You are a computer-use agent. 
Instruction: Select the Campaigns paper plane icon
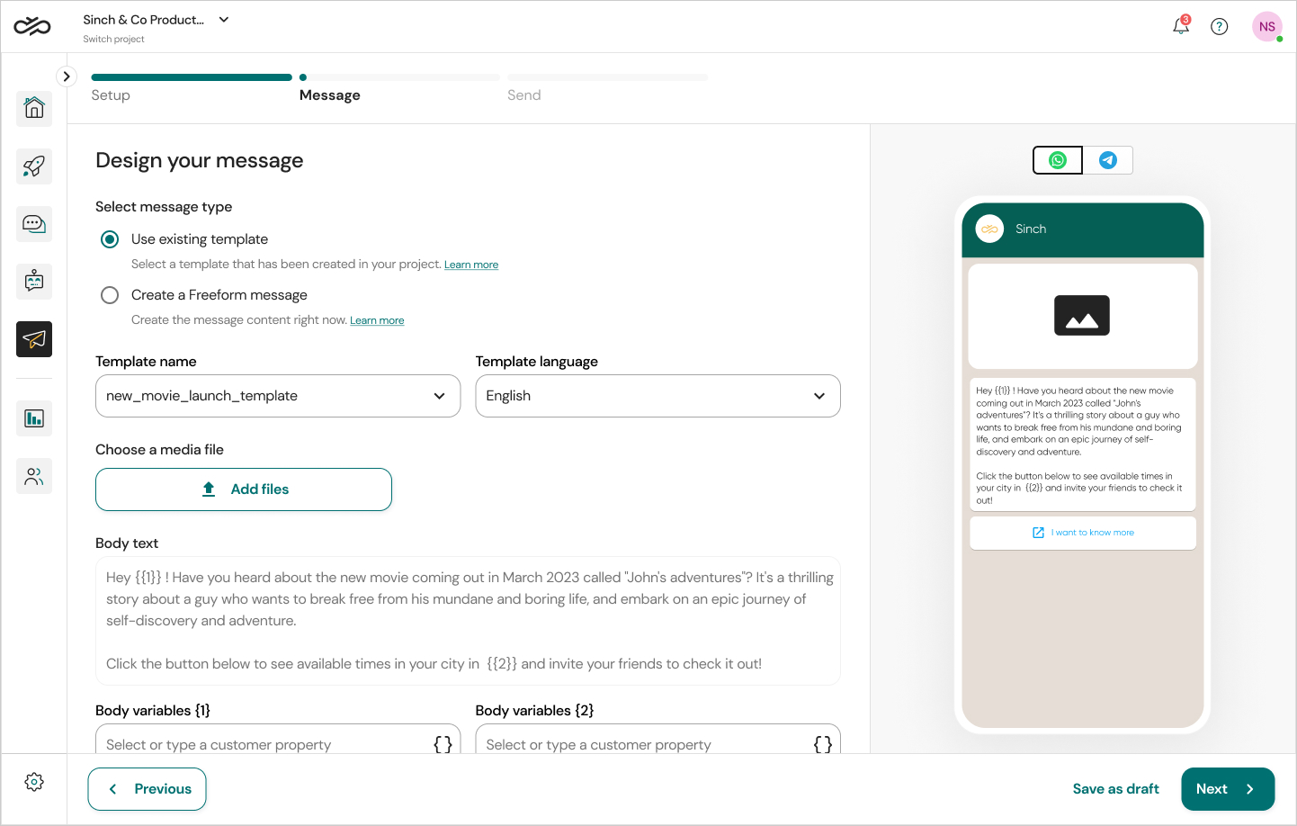pyautogui.click(x=33, y=339)
